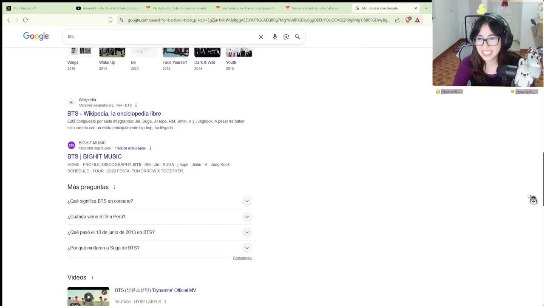Click Traducir esta página link
The height and width of the screenshot is (306, 544).
point(130,148)
